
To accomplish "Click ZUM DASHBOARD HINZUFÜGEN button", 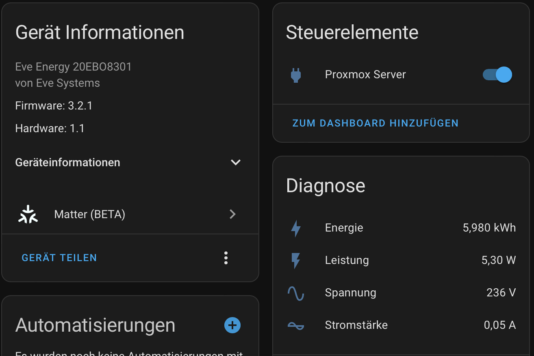I will (376, 123).
